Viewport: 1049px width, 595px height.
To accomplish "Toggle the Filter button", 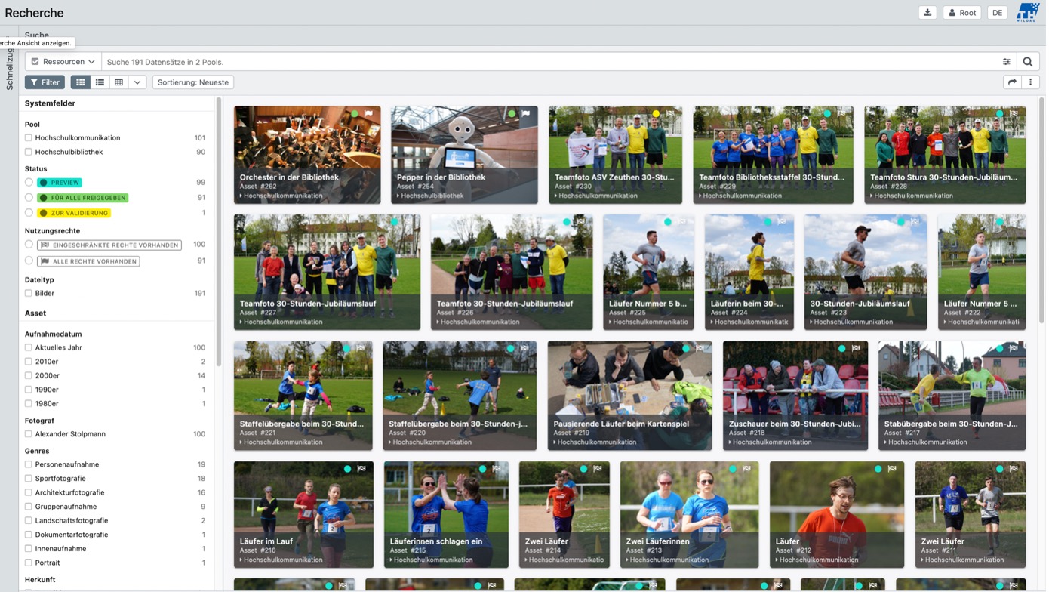I will [x=45, y=82].
